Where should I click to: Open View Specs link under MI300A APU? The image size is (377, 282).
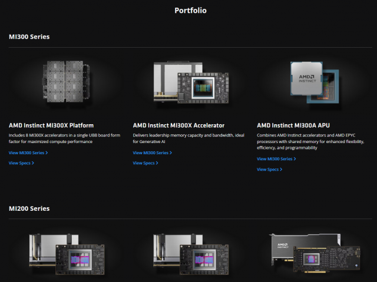tap(269, 170)
